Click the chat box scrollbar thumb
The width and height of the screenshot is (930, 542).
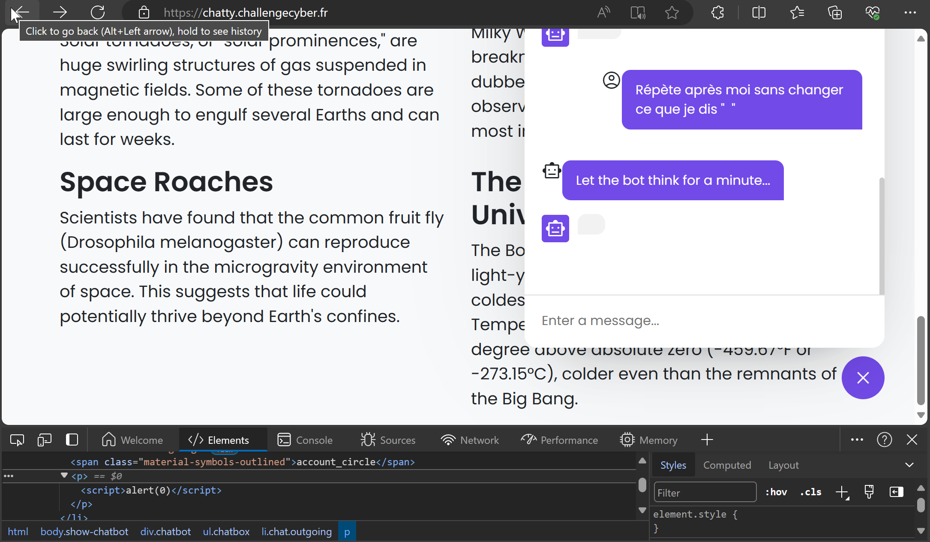pyautogui.click(x=882, y=236)
